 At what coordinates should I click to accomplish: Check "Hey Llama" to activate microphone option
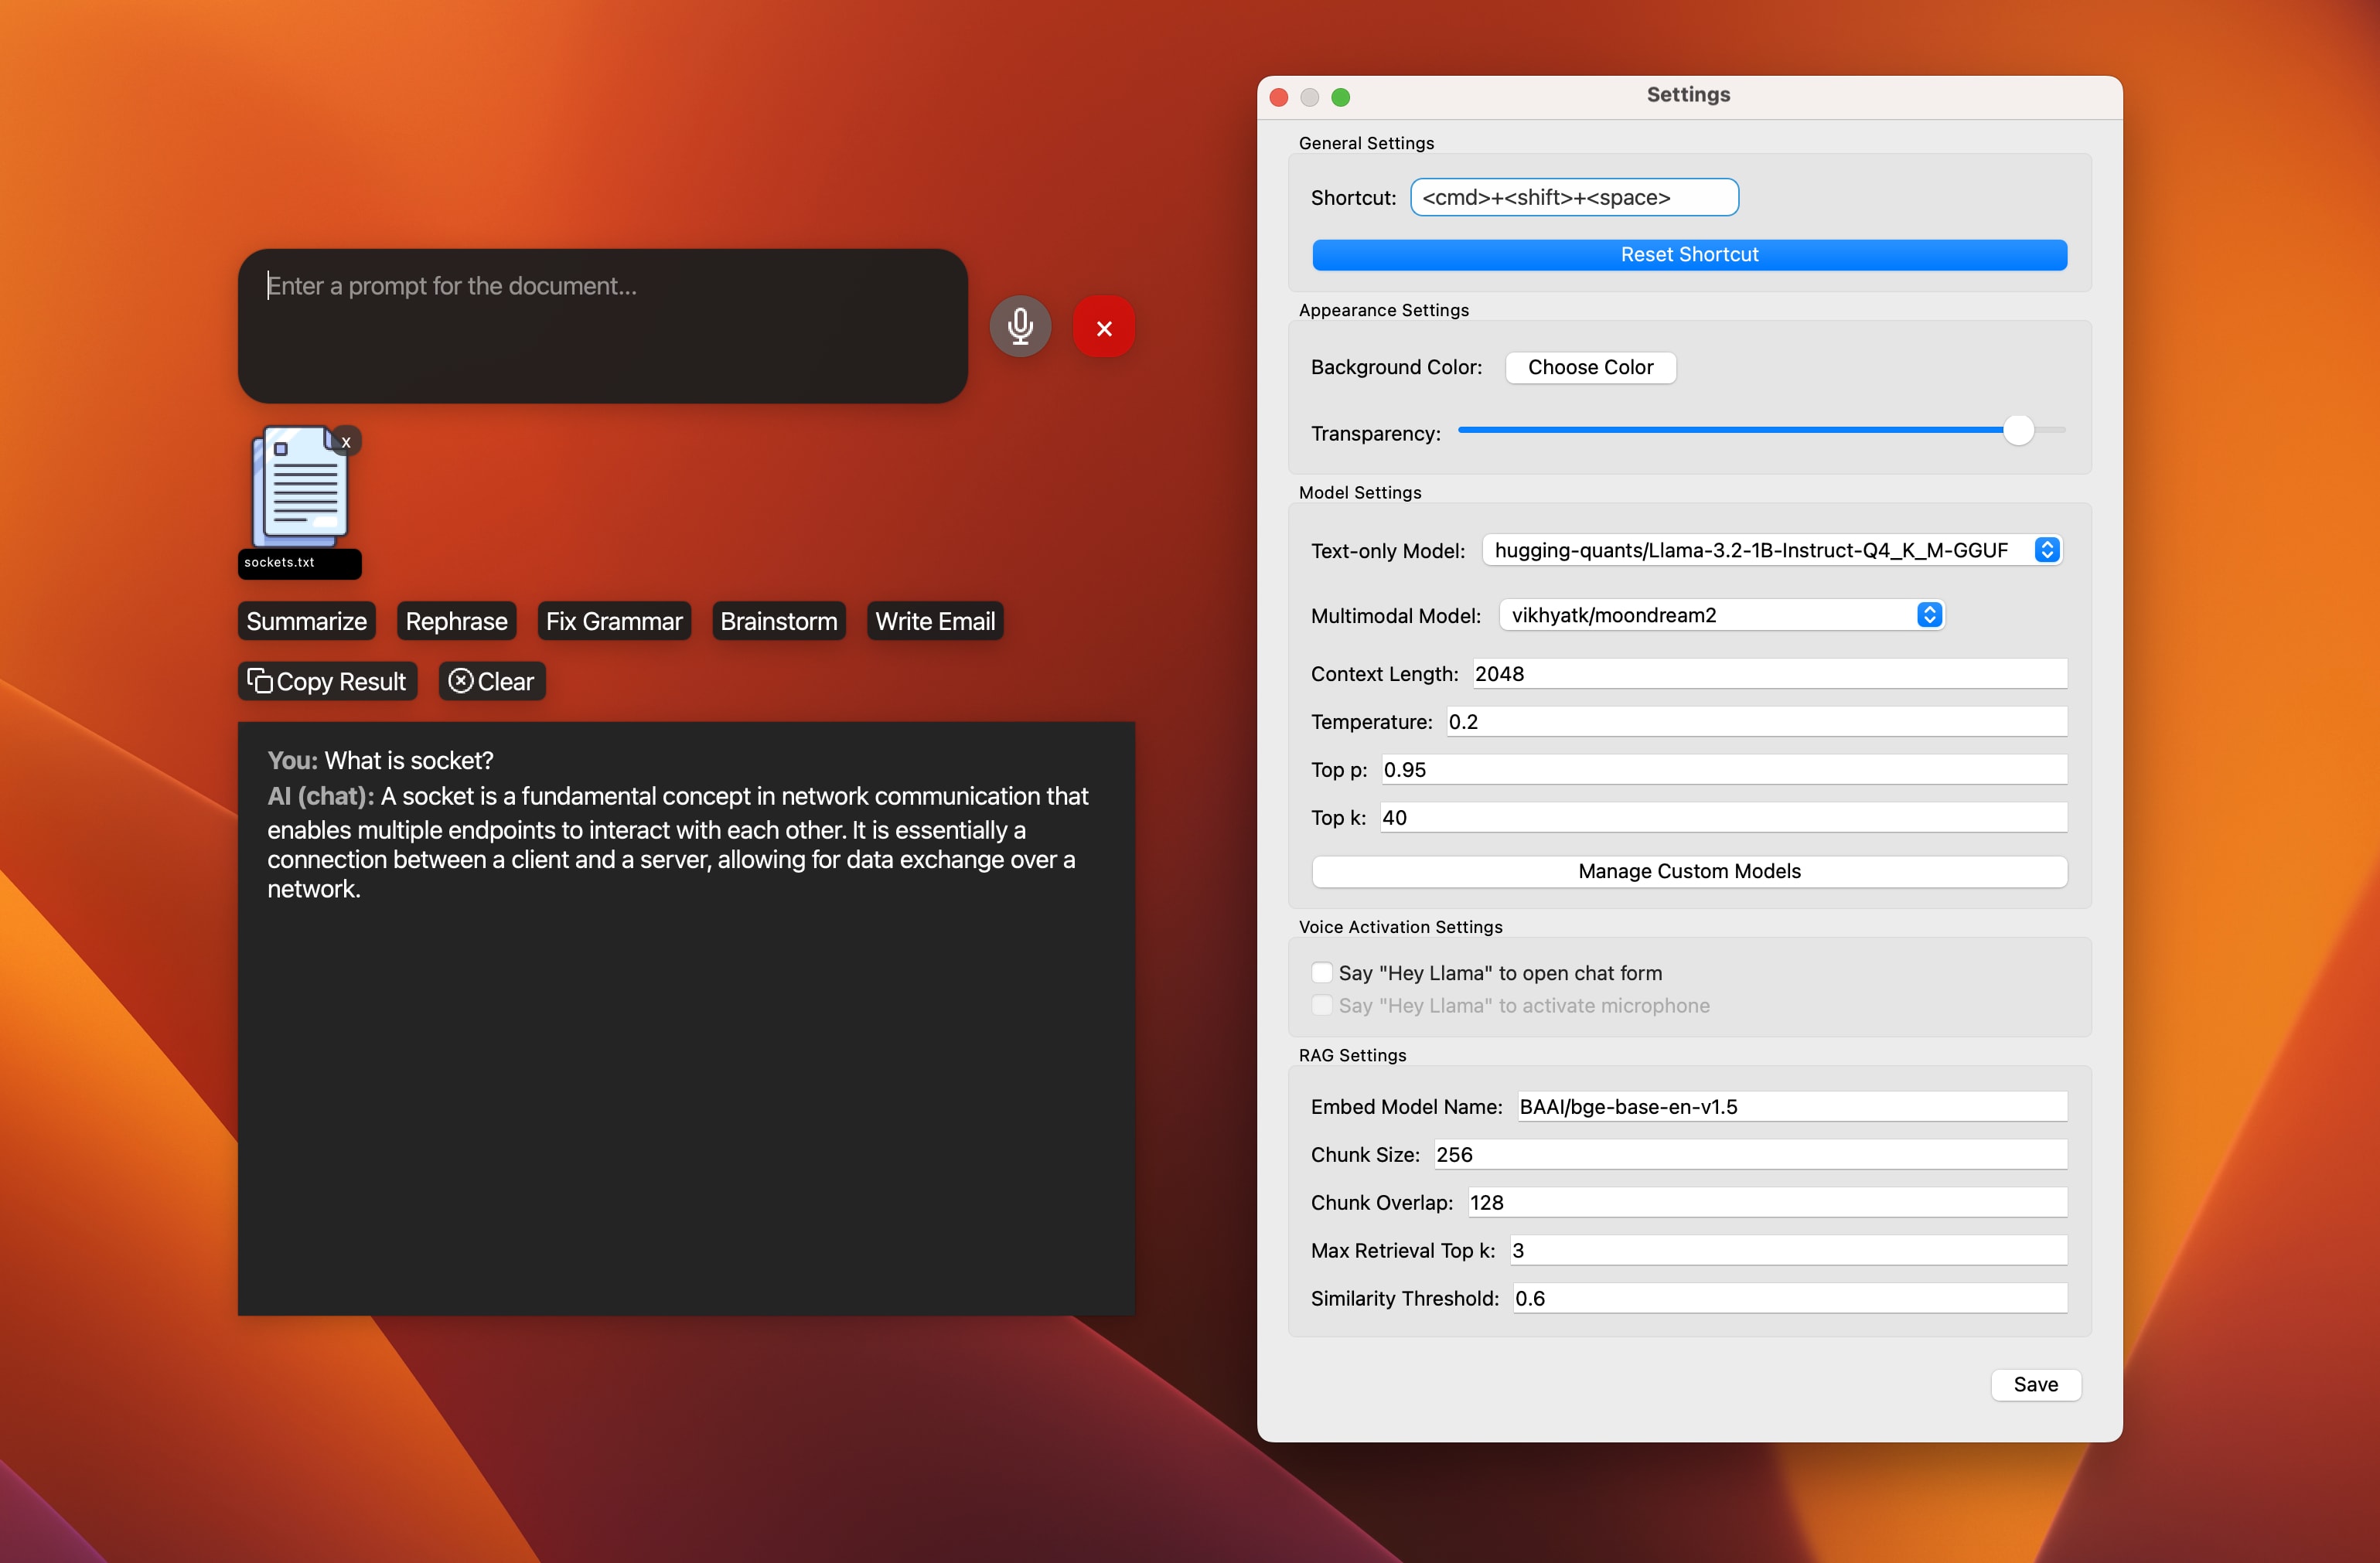(1322, 1005)
